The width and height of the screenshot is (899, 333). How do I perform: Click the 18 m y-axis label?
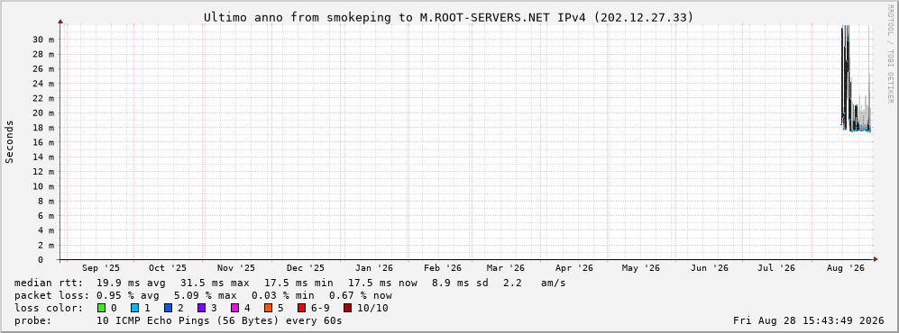pyautogui.click(x=43, y=128)
